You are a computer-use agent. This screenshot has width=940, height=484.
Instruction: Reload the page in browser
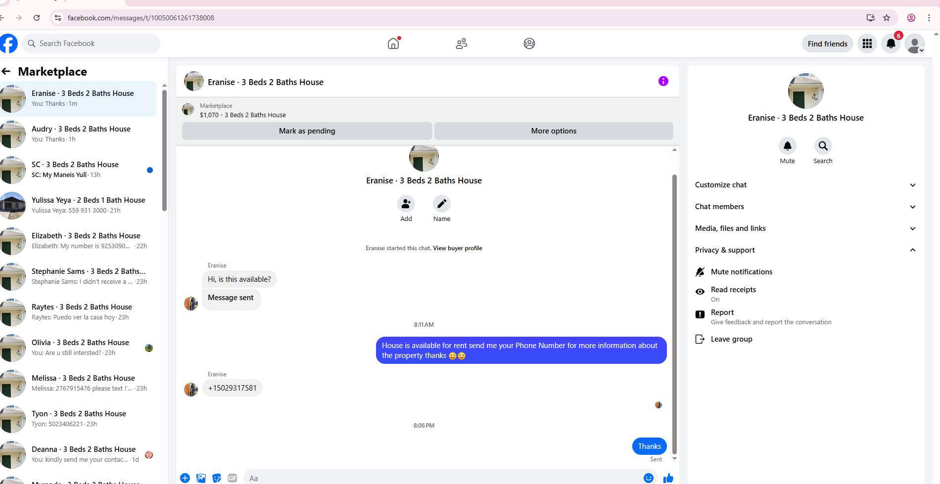(37, 18)
